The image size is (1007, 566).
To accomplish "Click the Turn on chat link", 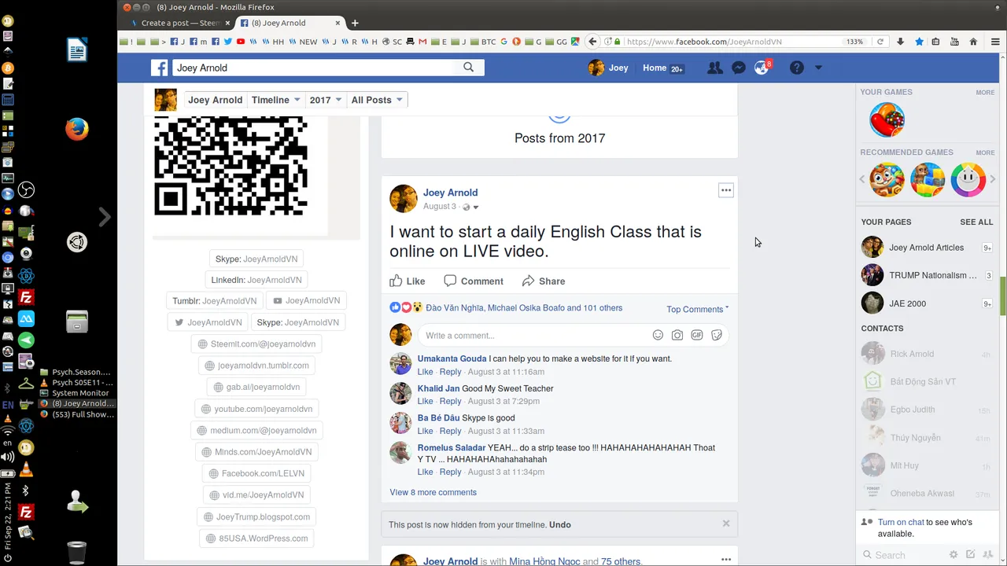I will click(x=901, y=522).
